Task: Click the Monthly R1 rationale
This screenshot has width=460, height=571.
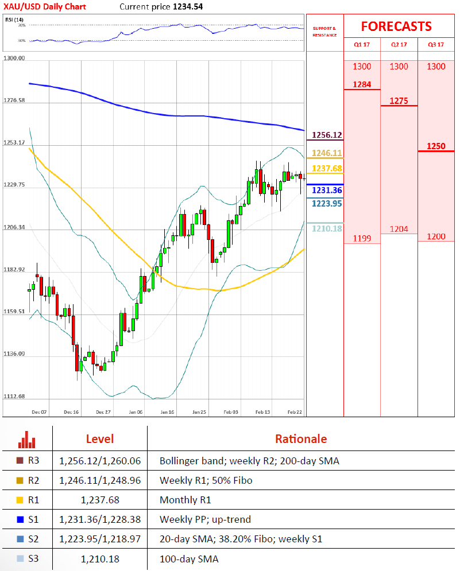Action: 185,500
